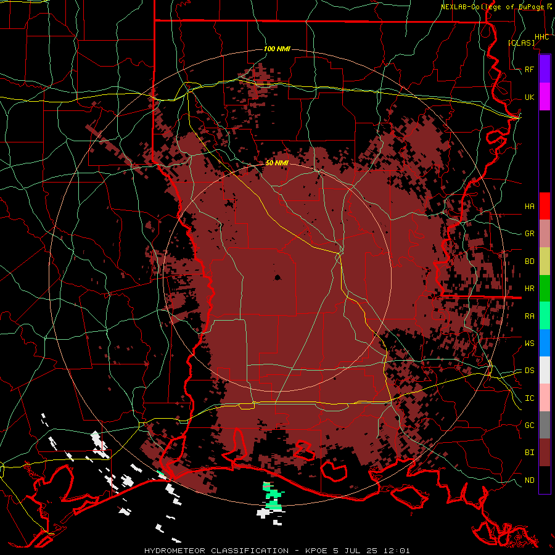The width and height of the screenshot is (555, 555).
Task: Select the "IC" legend label
Action: click(x=530, y=398)
